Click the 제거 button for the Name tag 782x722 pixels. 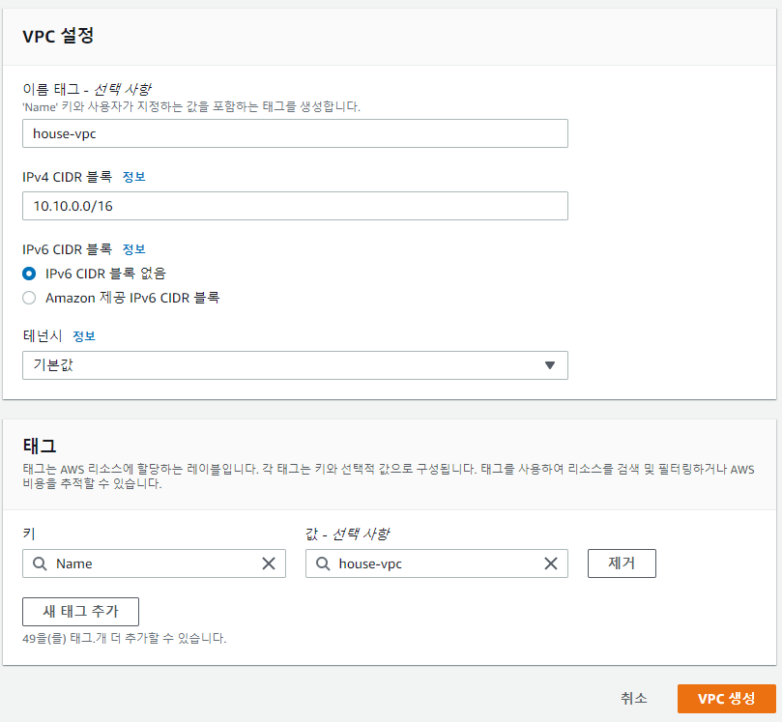tap(622, 563)
